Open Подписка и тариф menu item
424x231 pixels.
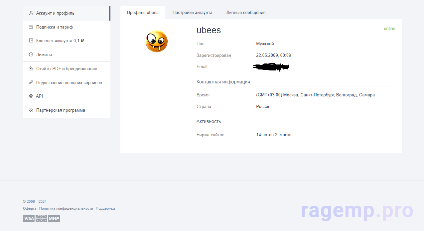[x=55, y=27]
